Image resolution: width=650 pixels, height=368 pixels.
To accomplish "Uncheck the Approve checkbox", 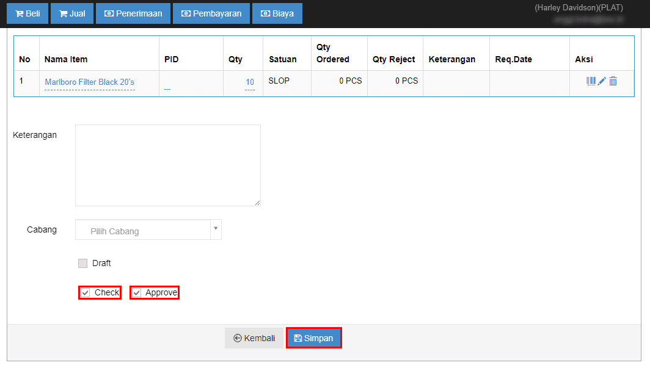I will coord(137,293).
